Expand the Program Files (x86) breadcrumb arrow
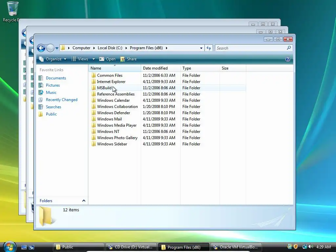Screen dimensions: 336x252 click(166, 48)
